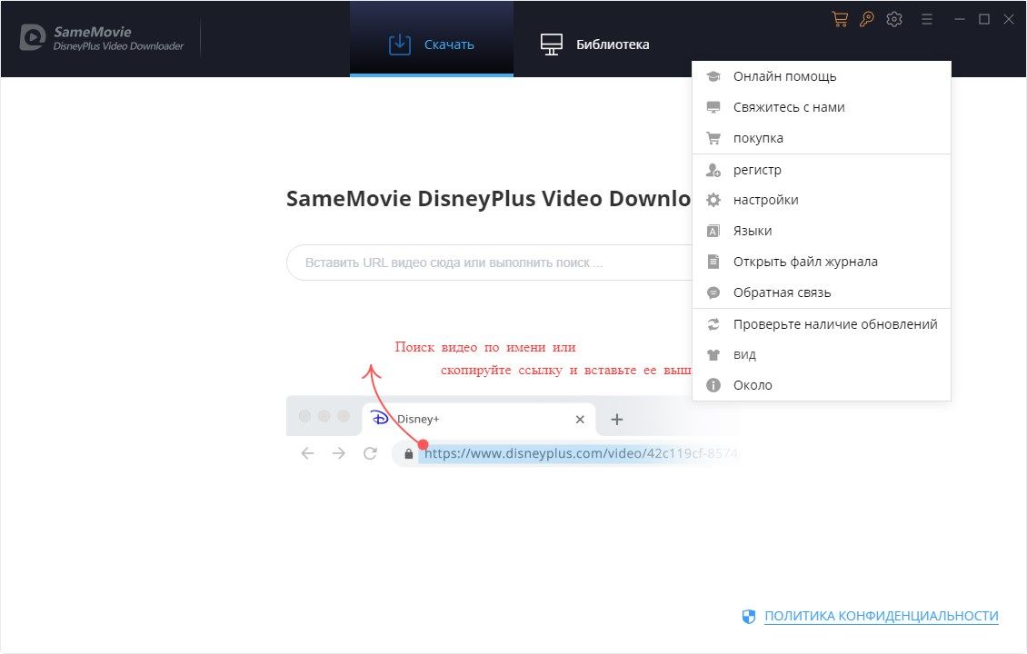The image size is (1027, 654).
Task: Click the user icon beside регистр
Action: coord(713,170)
